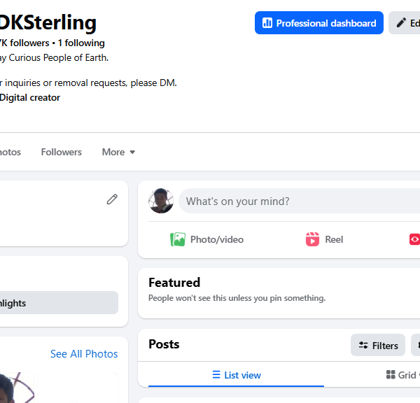Click the pencil edit icon in intro card
The width and height of the screenshot is (420, 403).
112,199
